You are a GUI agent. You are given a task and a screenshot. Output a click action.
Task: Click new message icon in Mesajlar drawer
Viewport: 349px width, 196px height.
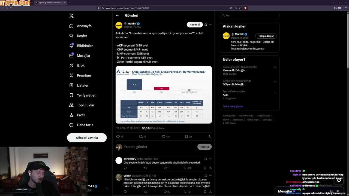[x=332, y=191]
